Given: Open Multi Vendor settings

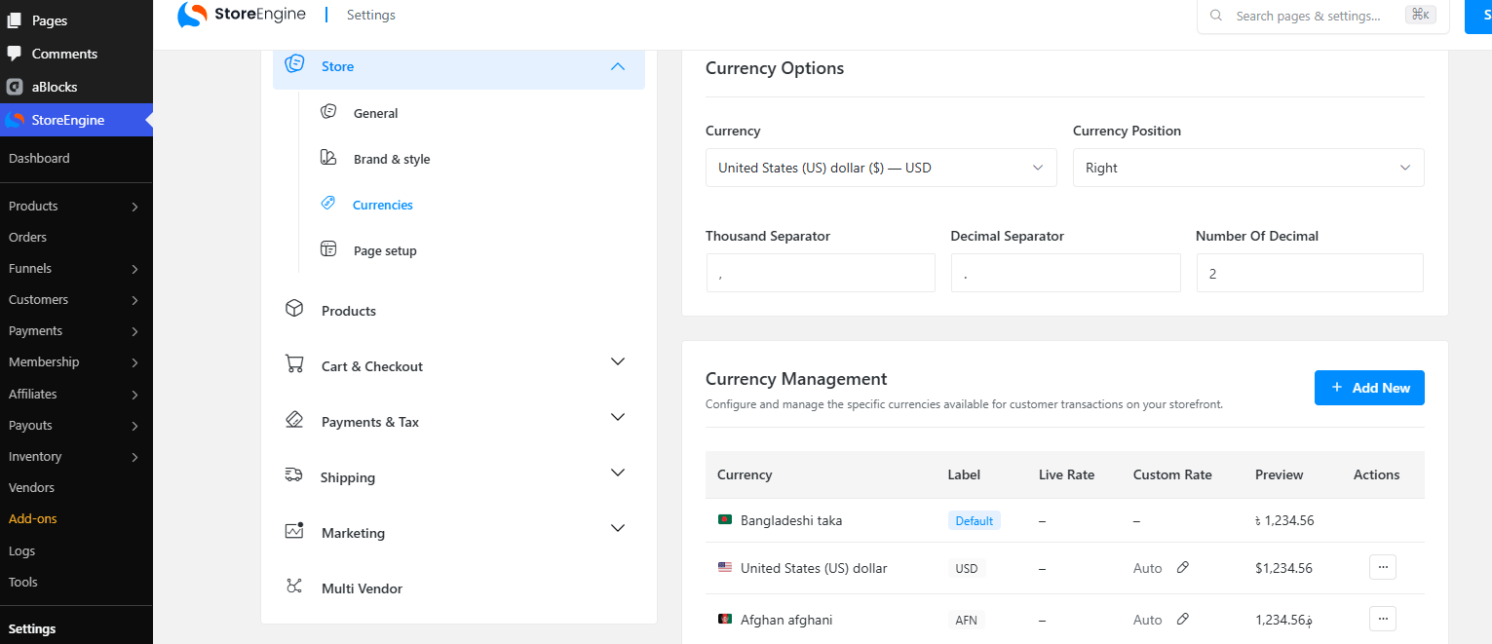Looking at the screenshot, I should (362, 588).
